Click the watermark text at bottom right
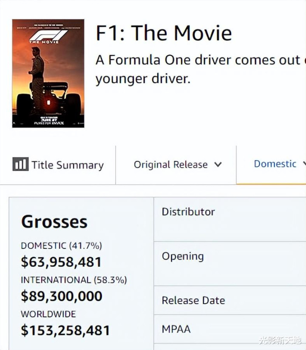This screenshot has width=306, height=350. pyautogui.click(x=280, y=341)
